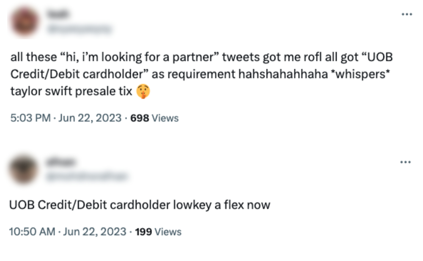
Task: Open more options on the Taylor Swift presale tweet
Action: (x=406, y=14)
